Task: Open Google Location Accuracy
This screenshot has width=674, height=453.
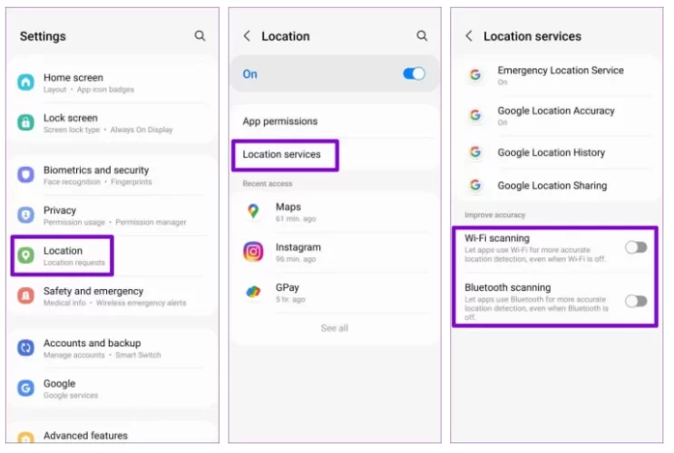Action: tap(555, 115)
